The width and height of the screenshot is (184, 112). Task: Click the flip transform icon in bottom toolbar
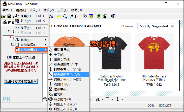click(x=98, y=99)
